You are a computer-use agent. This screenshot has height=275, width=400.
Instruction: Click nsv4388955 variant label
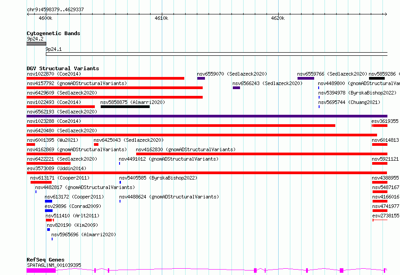pyautogui.click(x=385, y=178)
